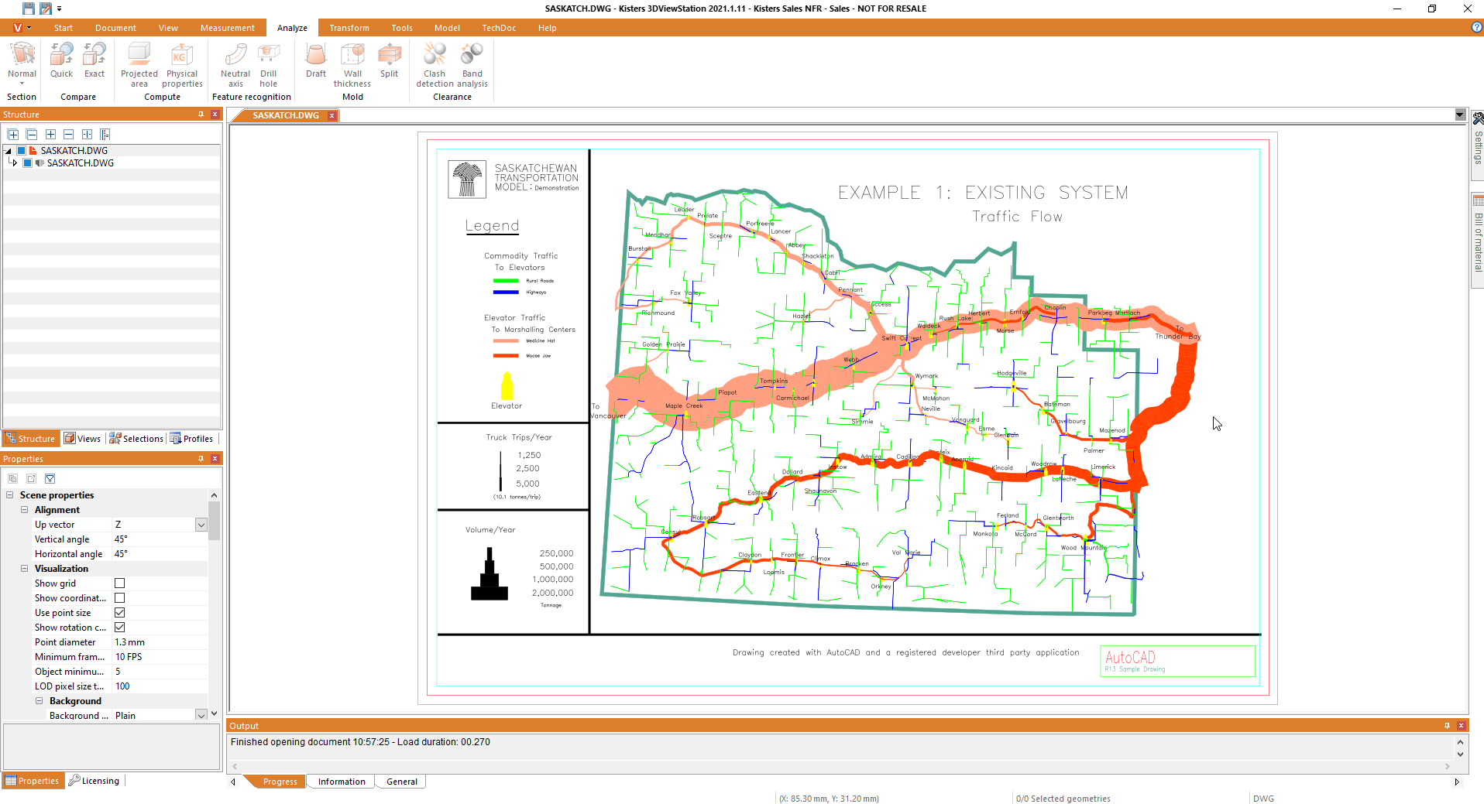Run Quick compare
Image resolution: width=1484 pixels, height=804 pixels.
point(61,61)
